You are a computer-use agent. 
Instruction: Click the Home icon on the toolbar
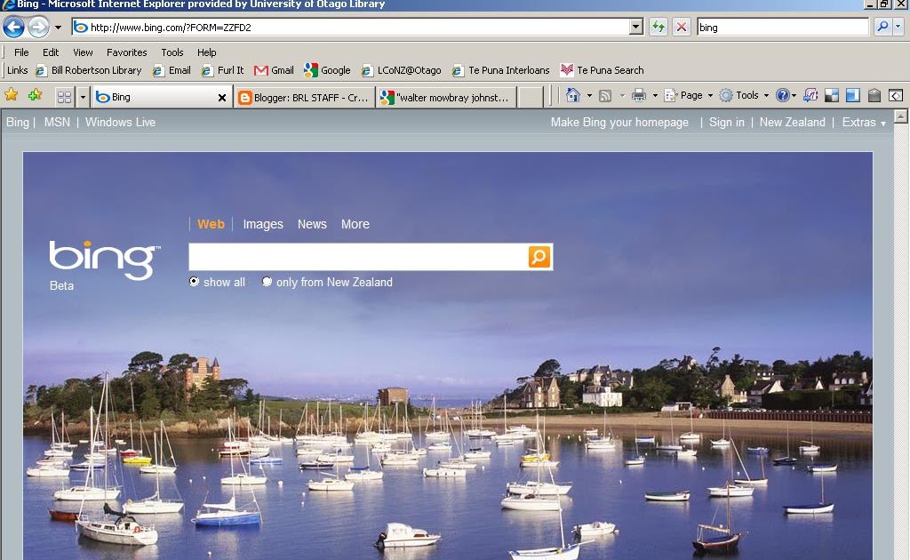click(573, 94)
